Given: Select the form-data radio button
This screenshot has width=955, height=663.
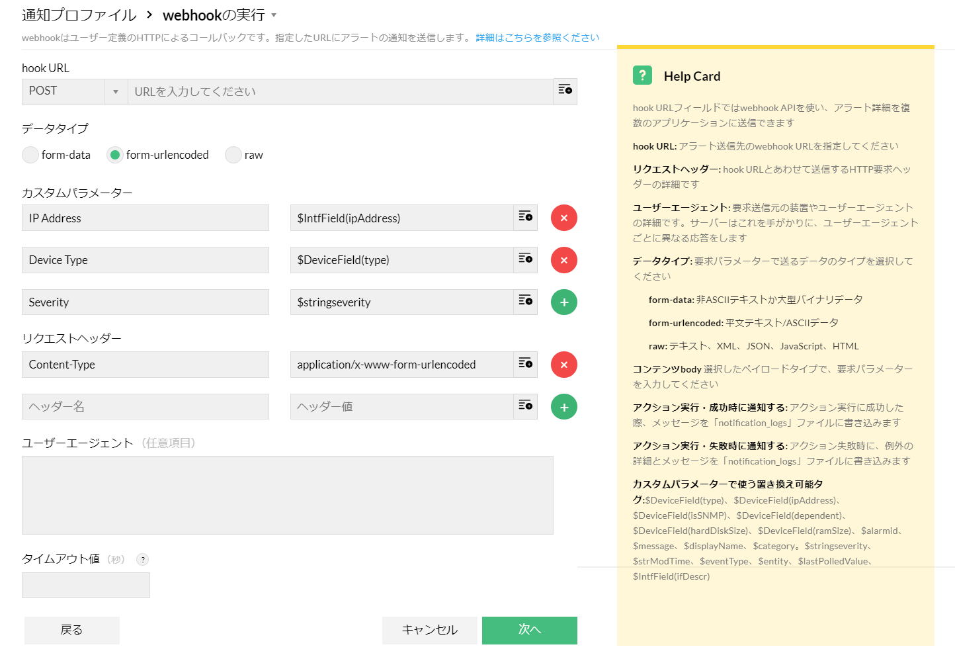Looking at the screenshot, I should [x=30, y=155].
